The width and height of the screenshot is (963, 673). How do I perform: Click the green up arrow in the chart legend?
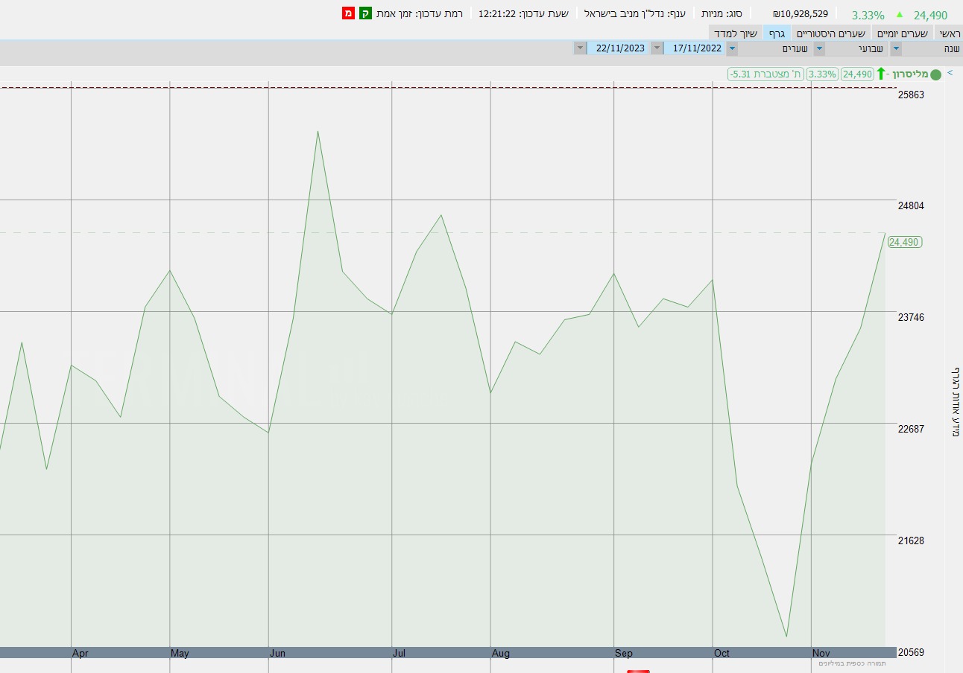click(881, 74)
